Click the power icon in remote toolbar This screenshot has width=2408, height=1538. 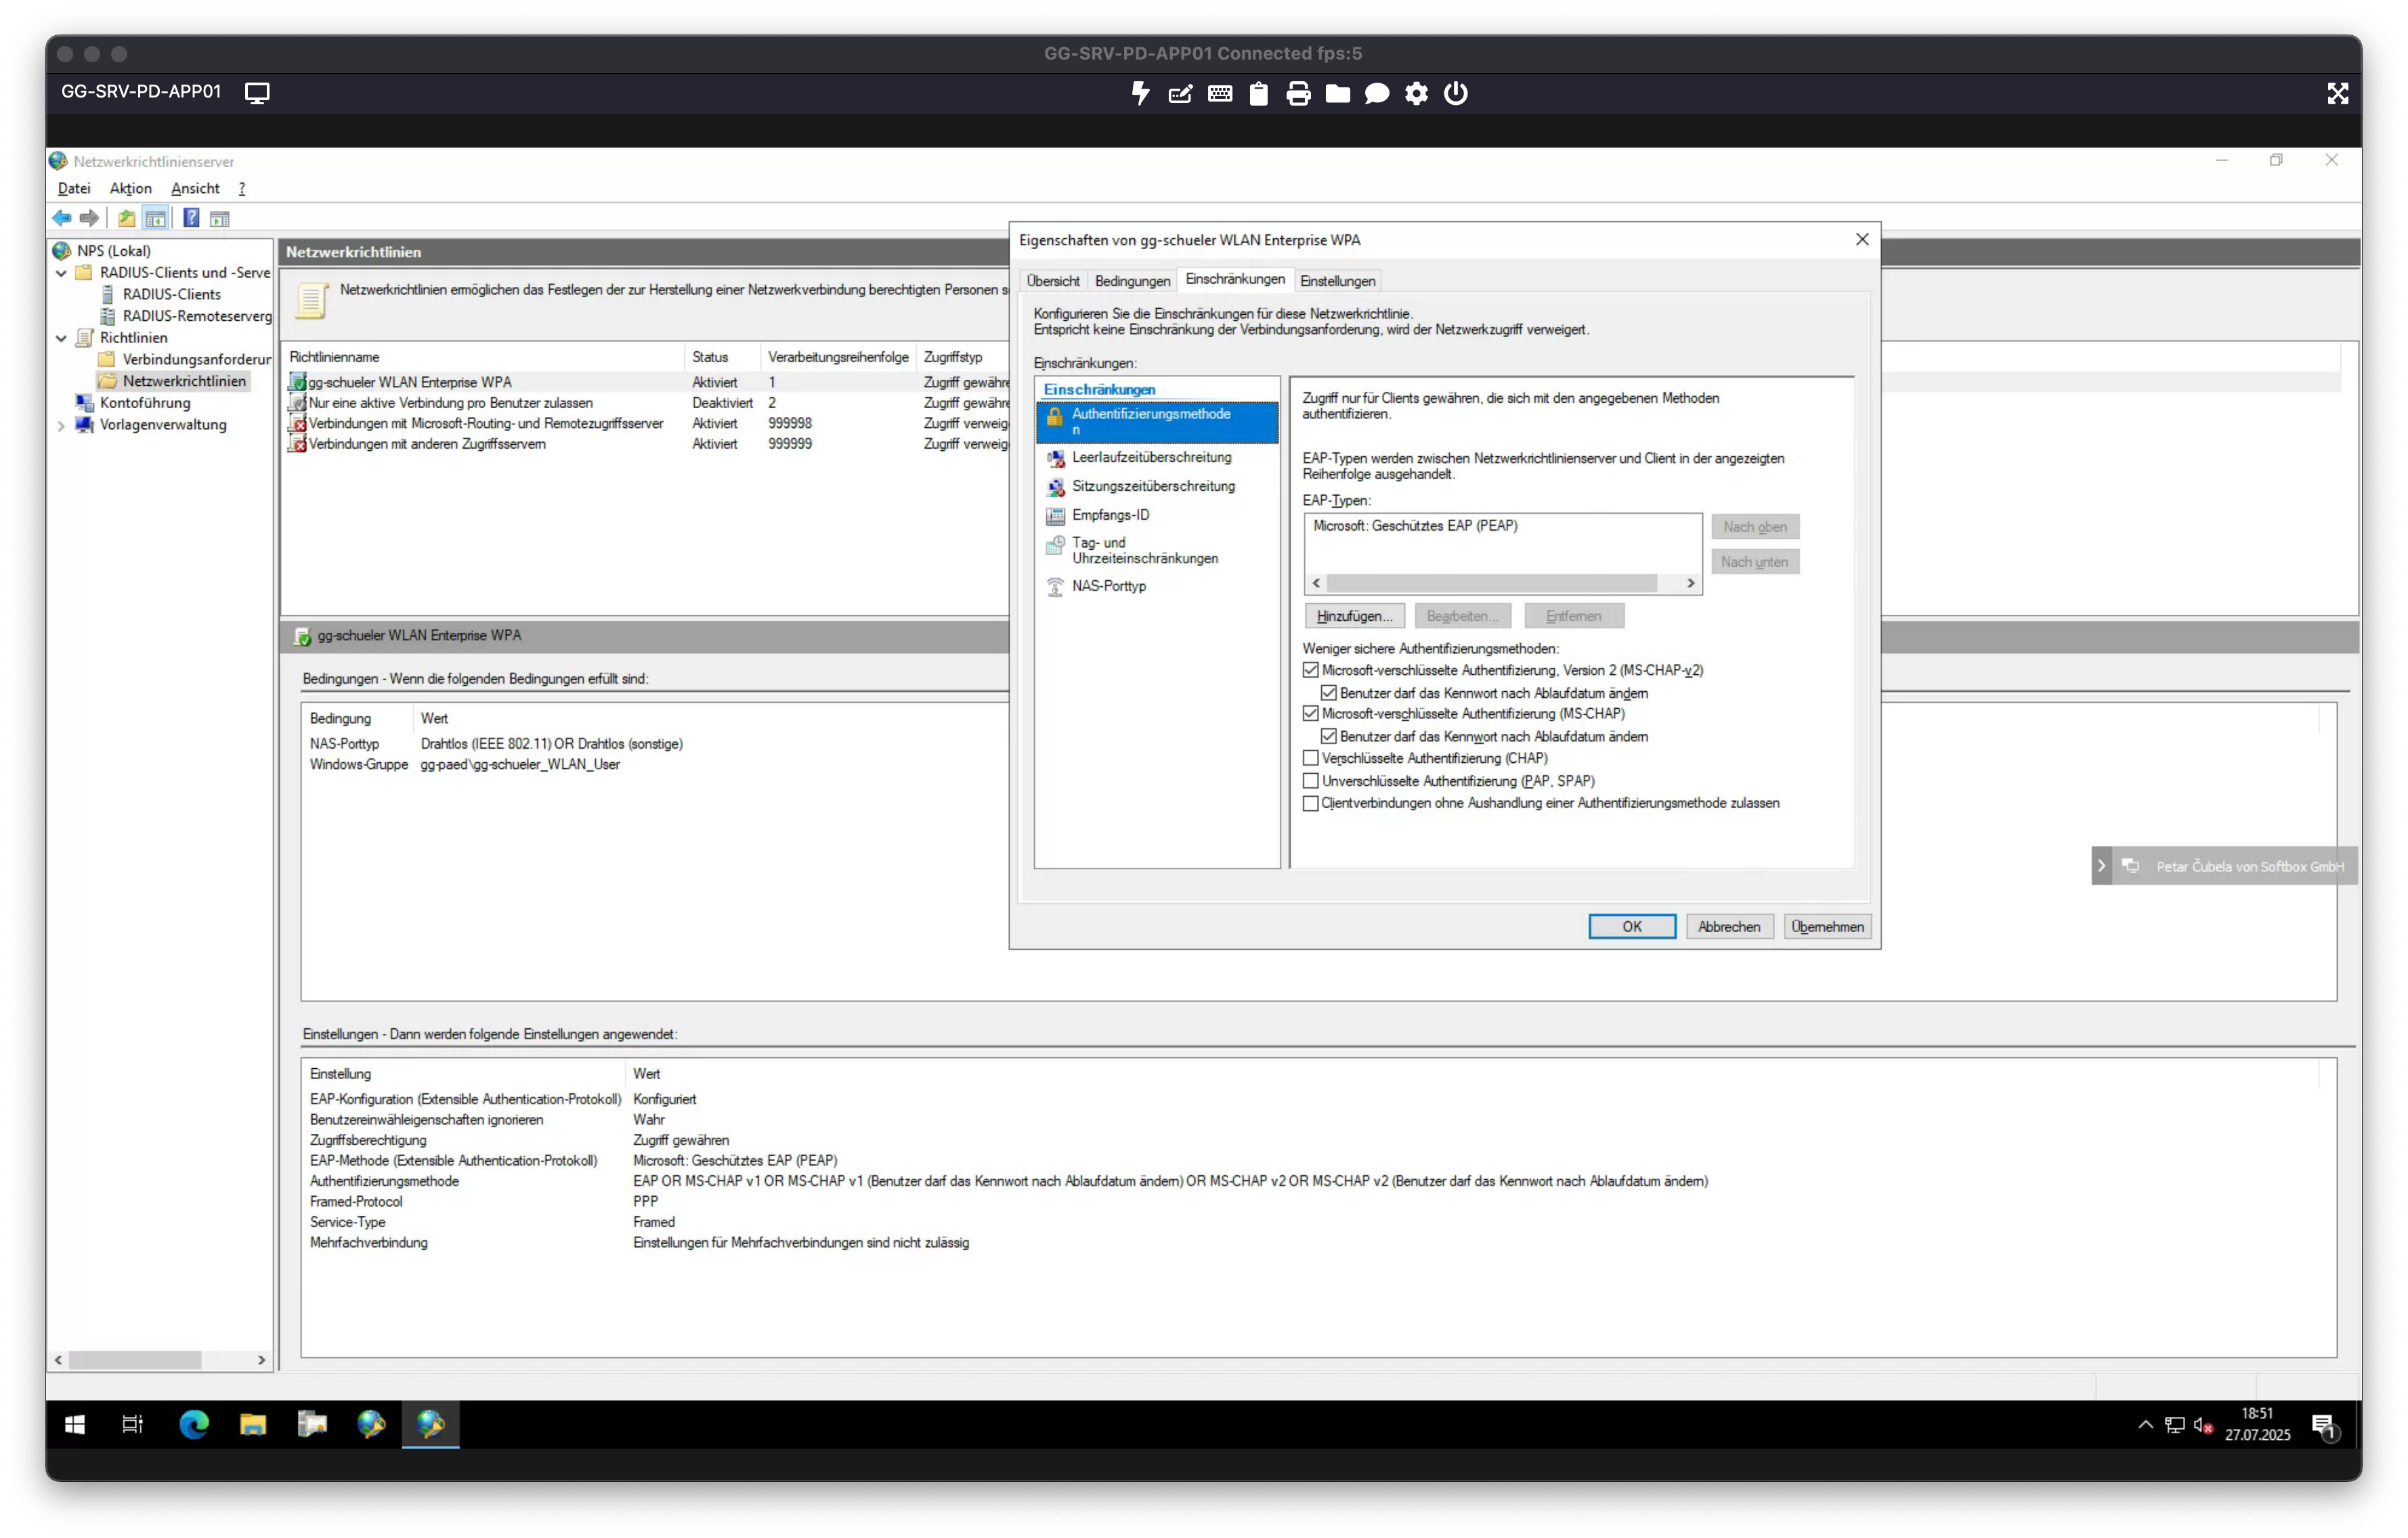pyautogui.click(x=1456, y=93)
